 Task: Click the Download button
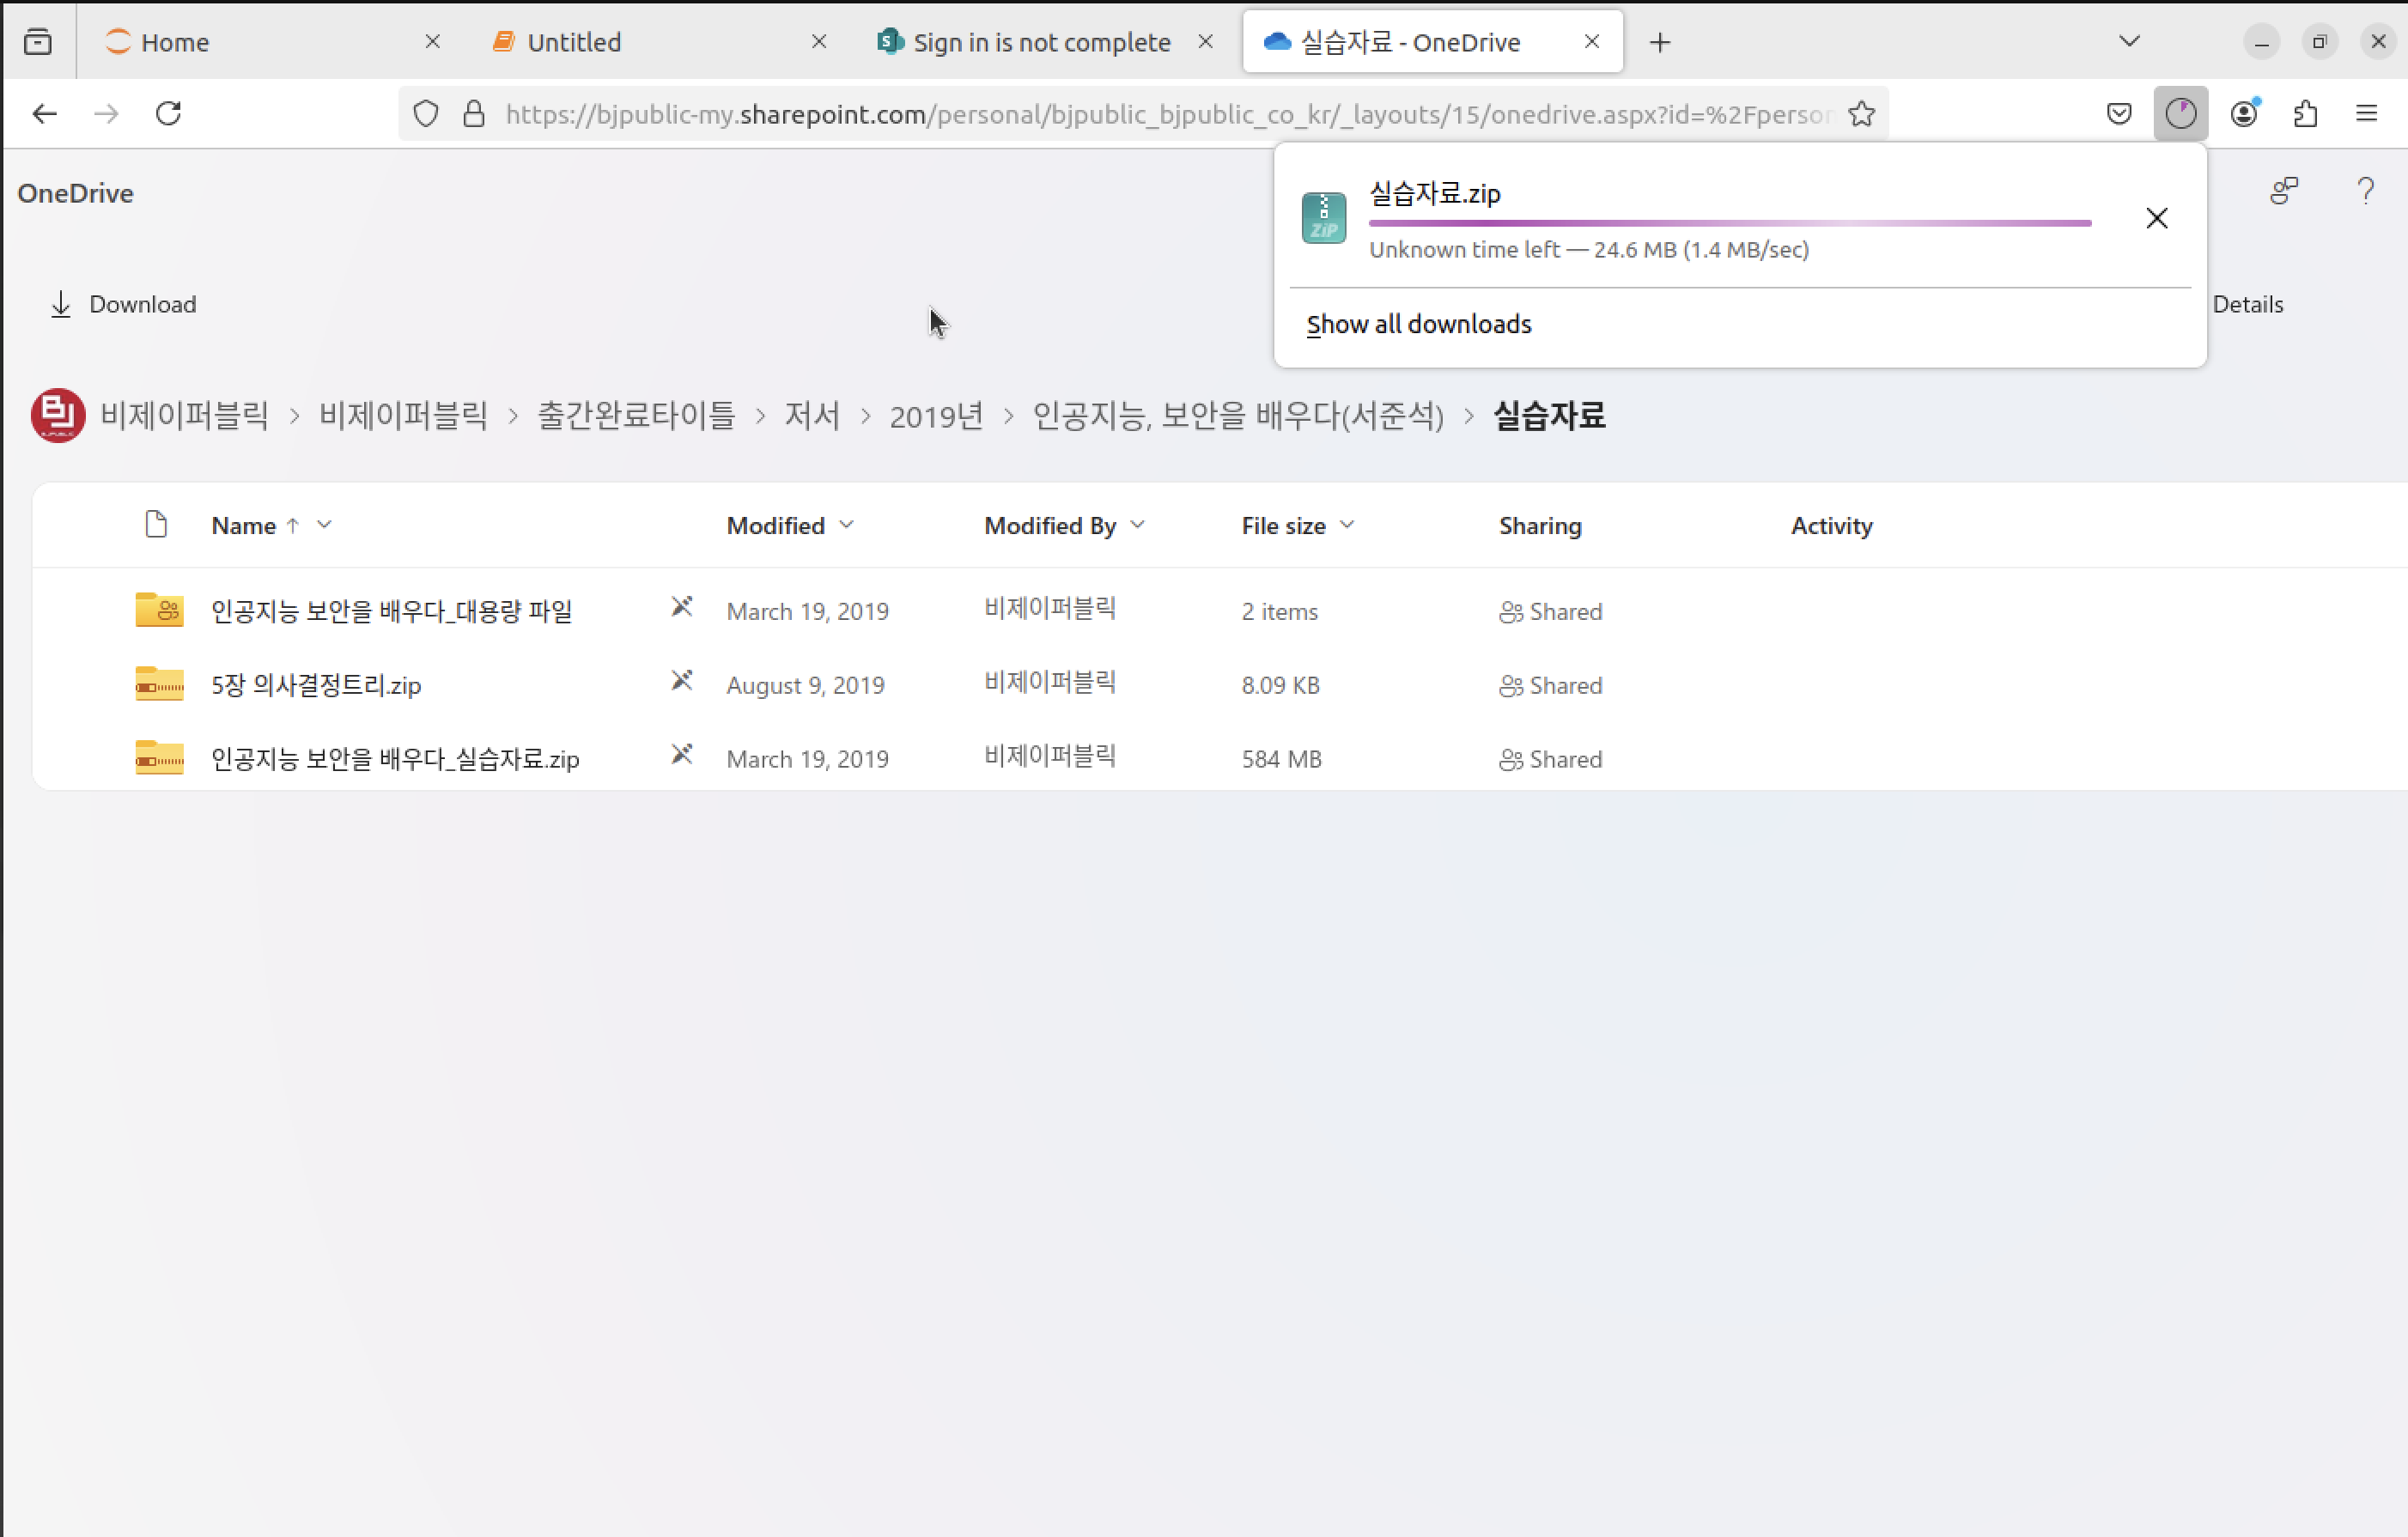tap(124, 304)
